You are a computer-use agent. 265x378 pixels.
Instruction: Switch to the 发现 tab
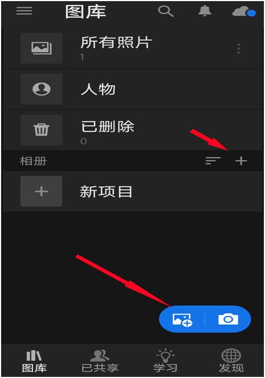tap(231, 361)
